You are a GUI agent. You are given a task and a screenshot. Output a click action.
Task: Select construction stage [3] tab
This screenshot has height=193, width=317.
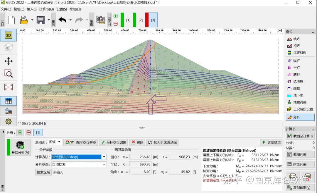coord(151,20)
